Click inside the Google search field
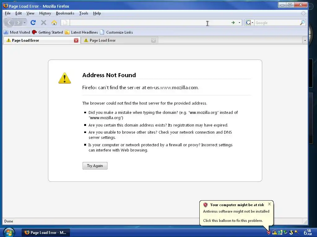The image size is (317, 237). 276,23
